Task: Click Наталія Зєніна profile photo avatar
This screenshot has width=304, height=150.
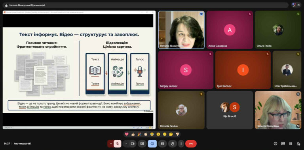Action: (181, 110)
